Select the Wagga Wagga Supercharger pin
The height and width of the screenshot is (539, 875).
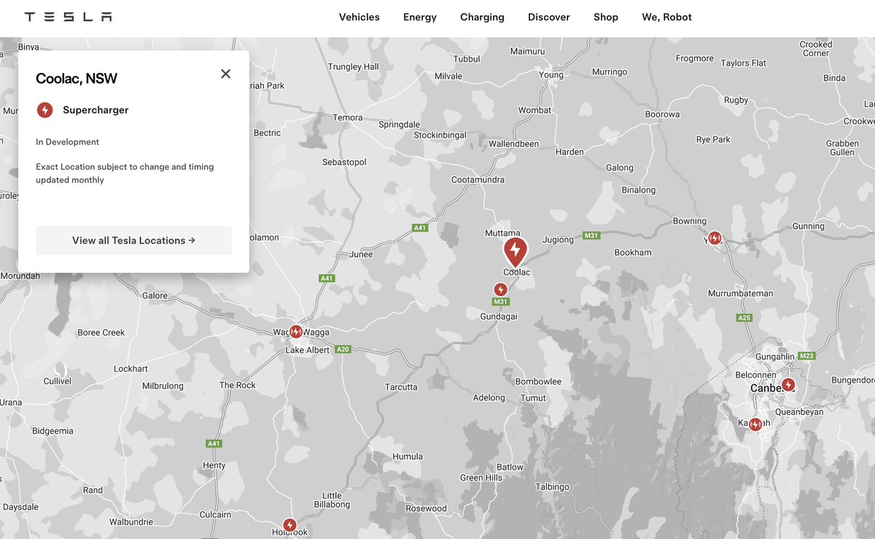point(295,332)
